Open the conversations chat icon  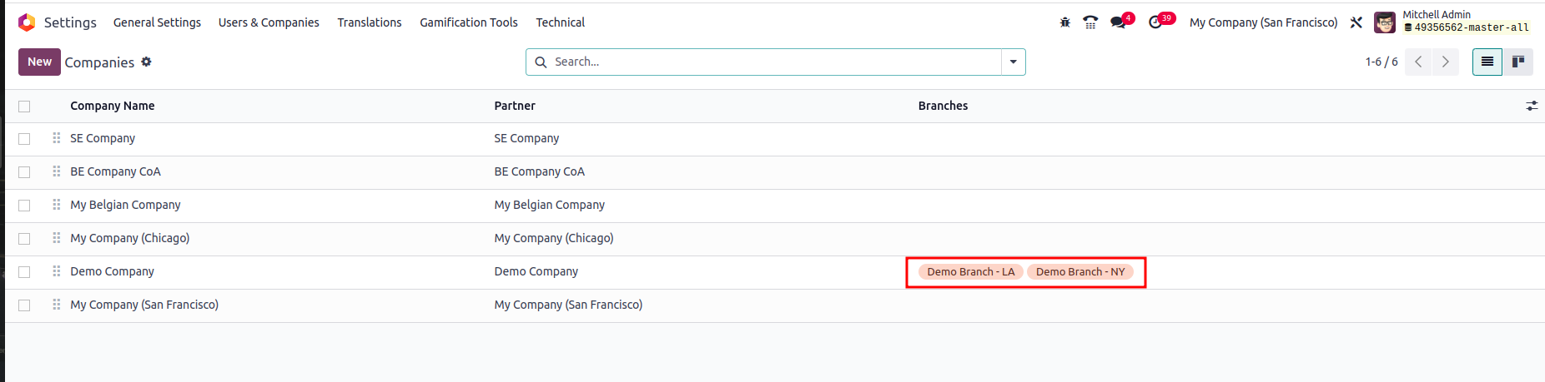point(1118,22)
